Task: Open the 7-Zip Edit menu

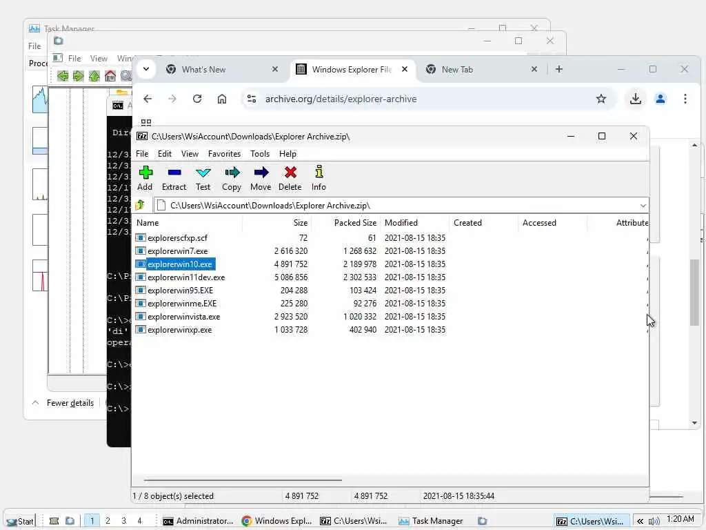Action: (x=165, y=154)
